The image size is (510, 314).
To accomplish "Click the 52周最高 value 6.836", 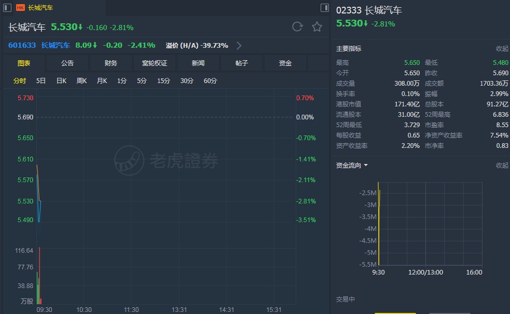I will [501, 115].
